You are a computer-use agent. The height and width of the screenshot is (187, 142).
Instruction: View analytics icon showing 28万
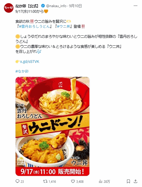[101, 181]
